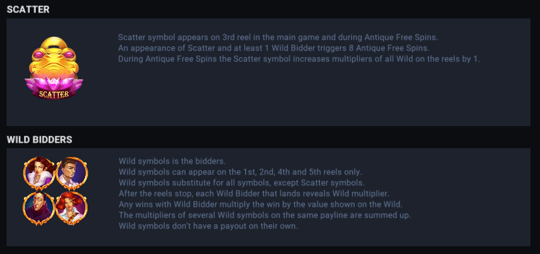This screenshot has width=540, height=254.
Task: Click the line about Scatter increasing multipliers
Action: [299, 59]
